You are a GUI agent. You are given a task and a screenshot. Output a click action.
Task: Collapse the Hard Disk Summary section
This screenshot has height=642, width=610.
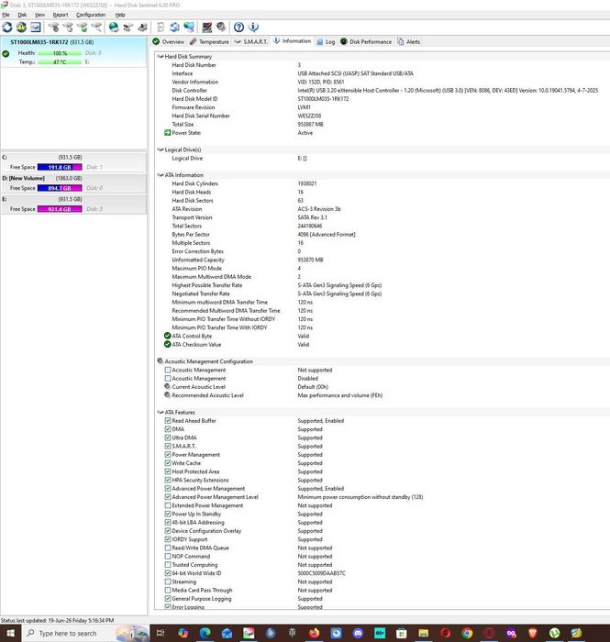point(161,57)
